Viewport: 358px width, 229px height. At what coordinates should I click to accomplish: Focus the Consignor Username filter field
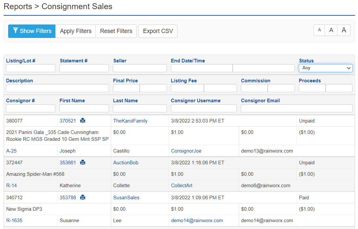[x=204, y=108]
